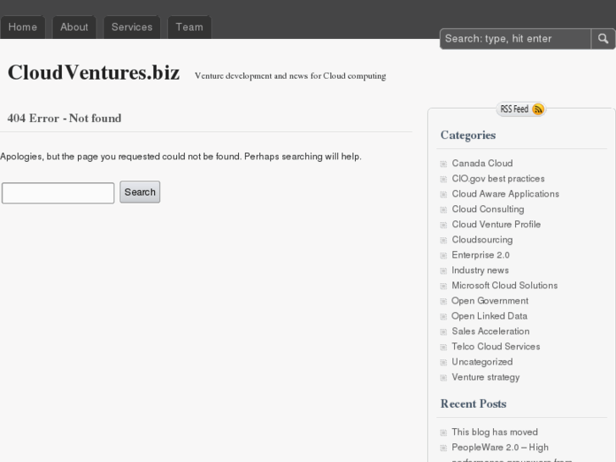Click the magnifying glass search icon
616x462 pixels.
(602, 38)
